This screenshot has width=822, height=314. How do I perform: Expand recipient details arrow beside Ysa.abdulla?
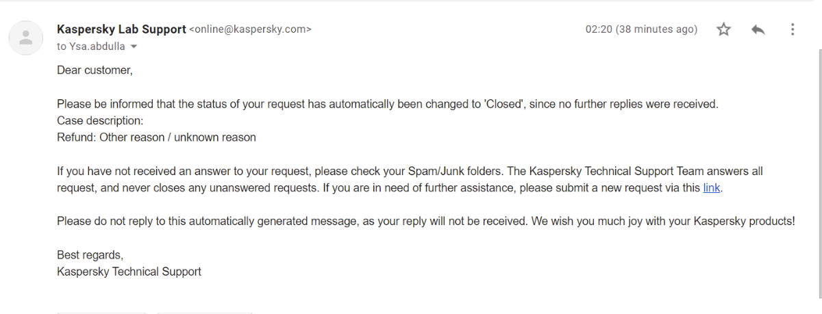[134, 47]
